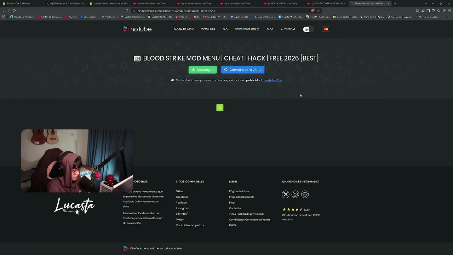This screenshot has width=453, height=255.
Task: Switch to 'comentarios tiktok - YouTube' tab
Action: pos(153,4)
